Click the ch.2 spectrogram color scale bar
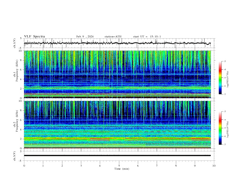 pos(220,128)
